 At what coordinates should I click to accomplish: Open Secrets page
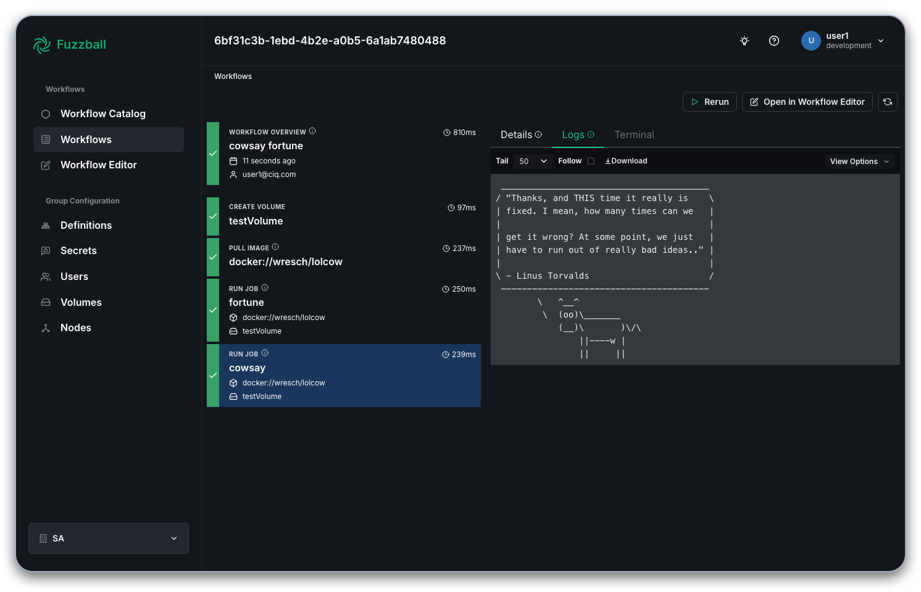tap(109, 251)
